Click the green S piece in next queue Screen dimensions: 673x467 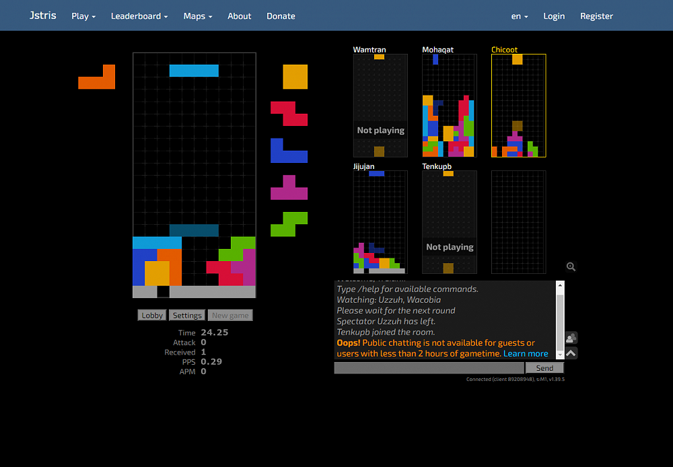289,223
